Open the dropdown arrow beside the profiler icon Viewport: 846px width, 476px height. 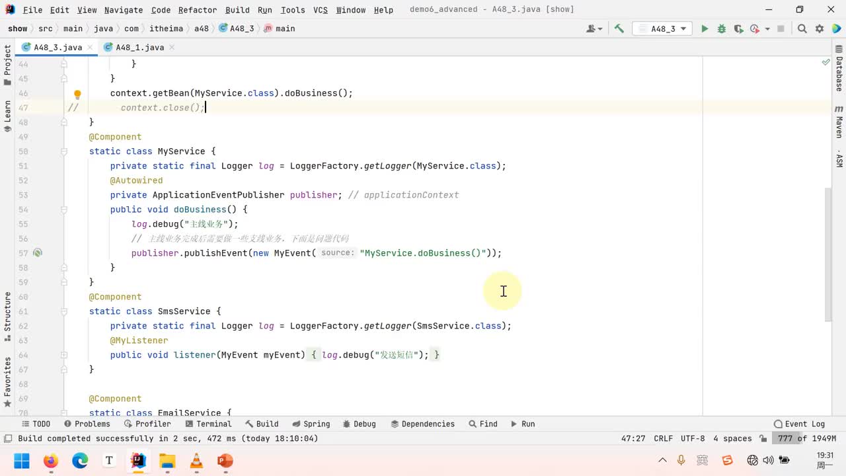(767, 28)
